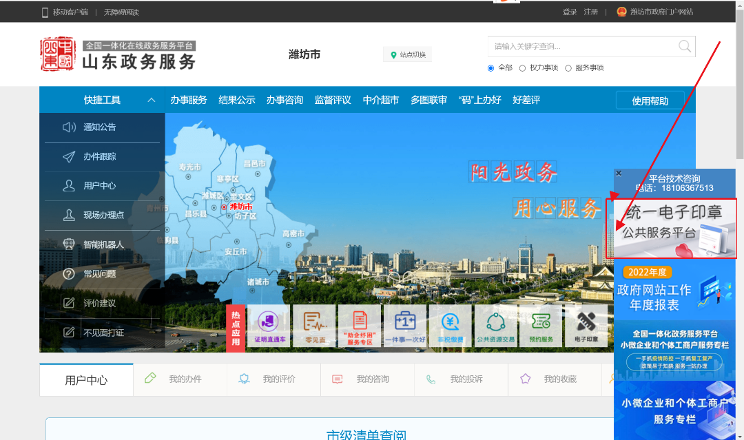Open the 中介超市 menu
This screenshot has width=744, height=440.
click(380, 100)
